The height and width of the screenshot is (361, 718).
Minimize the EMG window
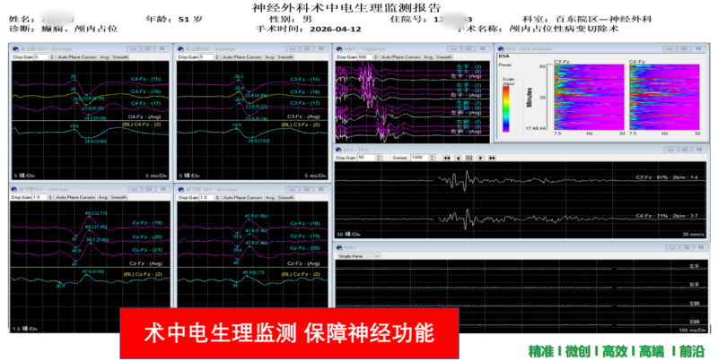pyautogui.click(x=671, y=247)
